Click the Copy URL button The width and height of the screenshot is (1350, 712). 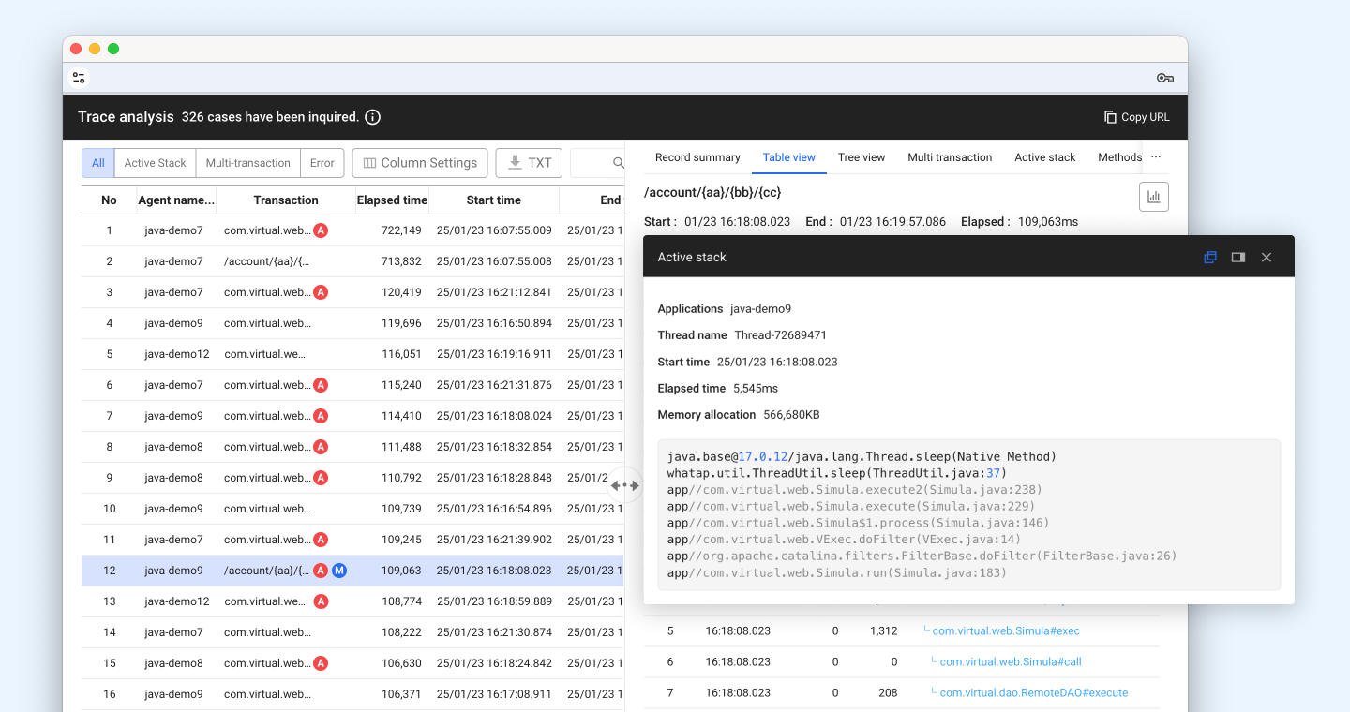(1136, 116)
